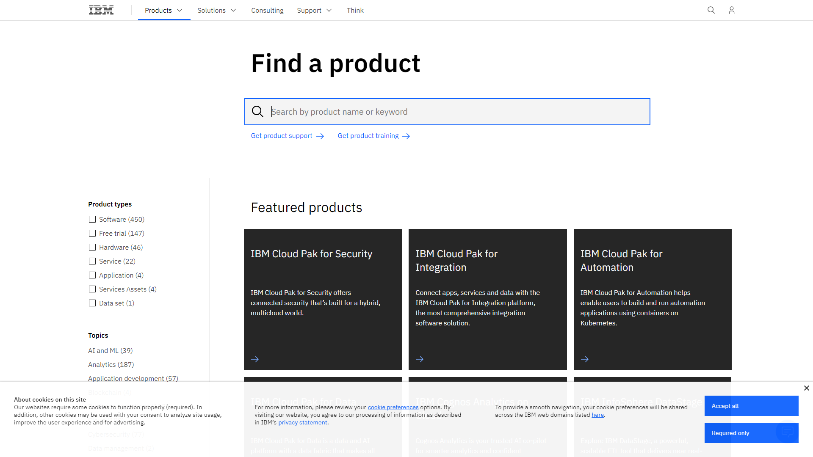Click arrow on Cloud Pak for Automation card

tap(585, 359)
